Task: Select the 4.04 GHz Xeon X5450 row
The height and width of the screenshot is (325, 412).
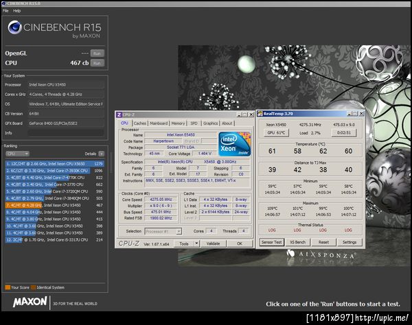Action: (55, 212)
